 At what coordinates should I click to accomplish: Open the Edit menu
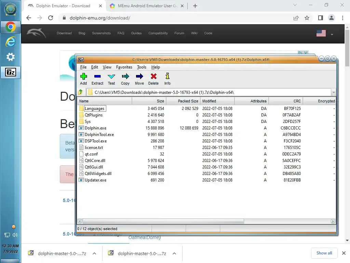click(94, 67)
